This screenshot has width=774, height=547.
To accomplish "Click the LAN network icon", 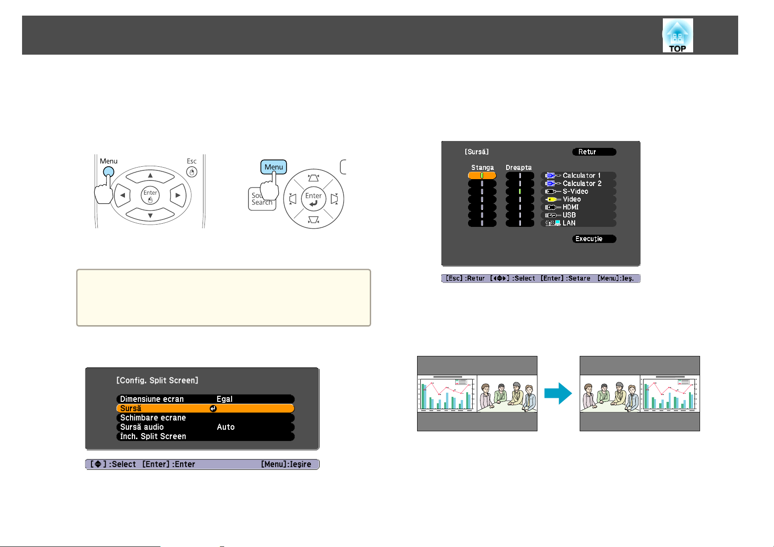I will click(x=553, y=223).
